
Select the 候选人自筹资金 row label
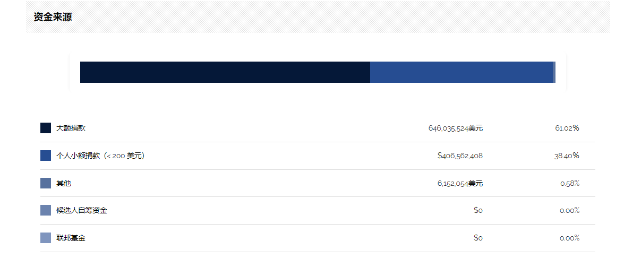pyautogui.click(x=82, y=210)
